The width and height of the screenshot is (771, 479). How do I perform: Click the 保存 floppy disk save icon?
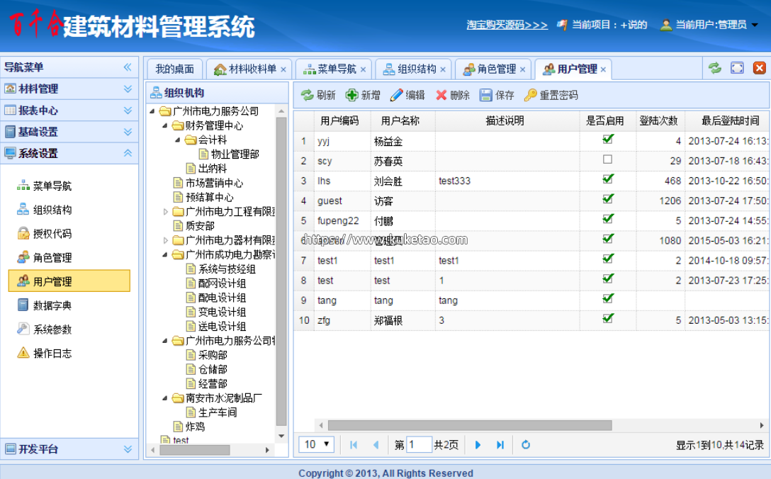(x=486, y=95)
